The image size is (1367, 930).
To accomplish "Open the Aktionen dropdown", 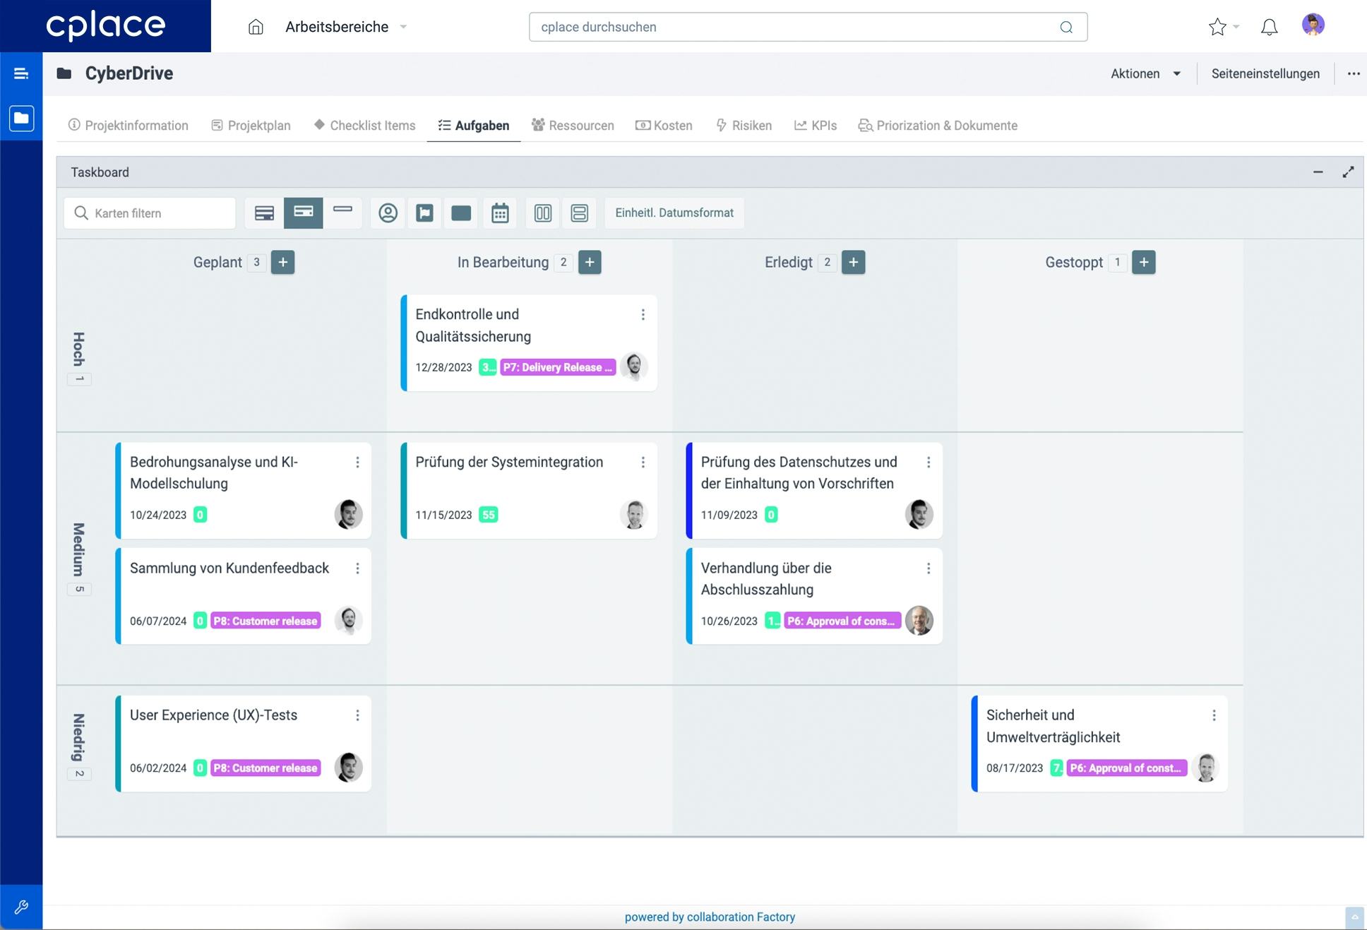I will pos(1144,73).
